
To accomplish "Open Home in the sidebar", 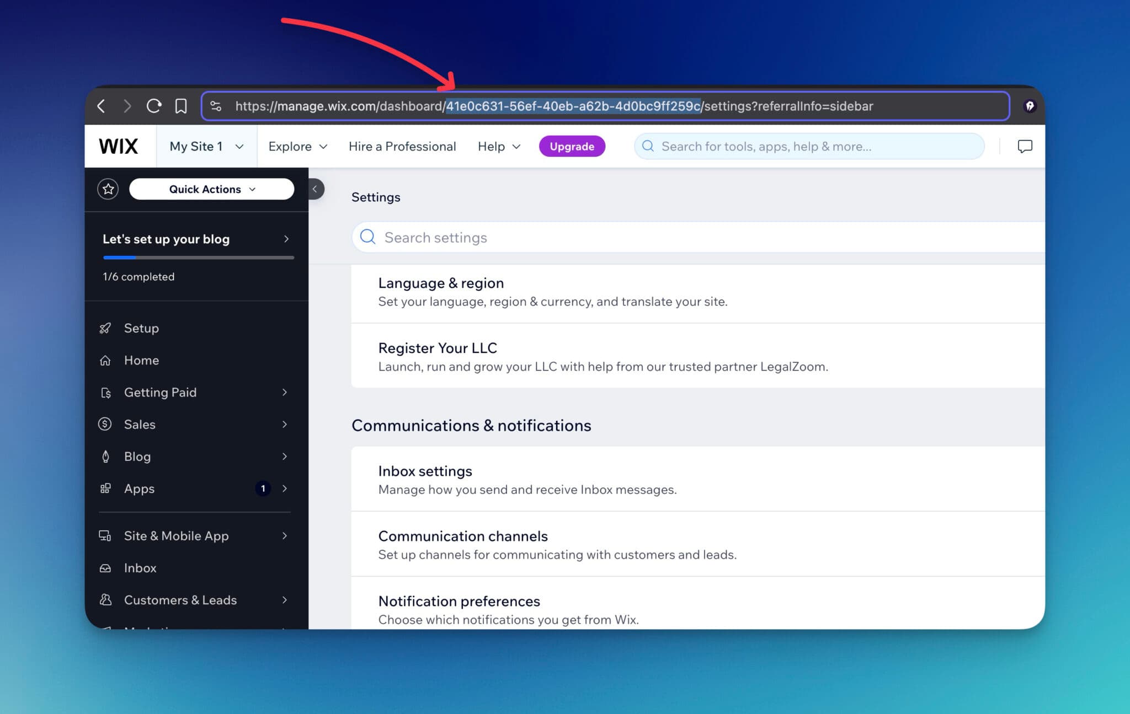I will pos(141,360).
